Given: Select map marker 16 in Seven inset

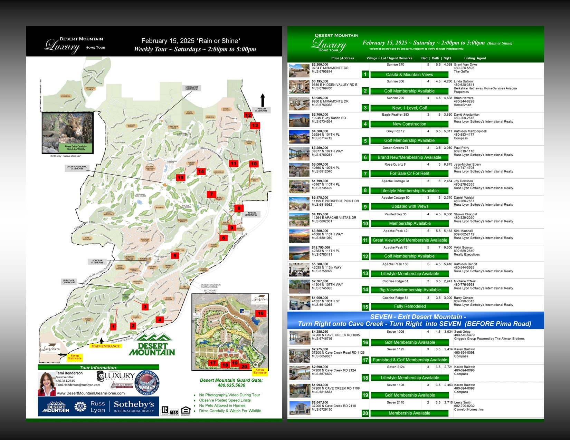Looking at the screenshot, I should [260, 313].
